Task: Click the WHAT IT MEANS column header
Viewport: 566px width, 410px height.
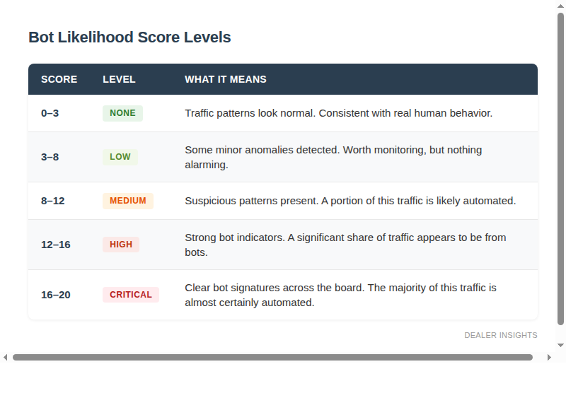Action: pyautogui.click(x=226, y=79)
